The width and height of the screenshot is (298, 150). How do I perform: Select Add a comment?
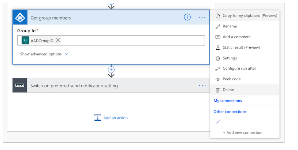[x=236, y=37]
